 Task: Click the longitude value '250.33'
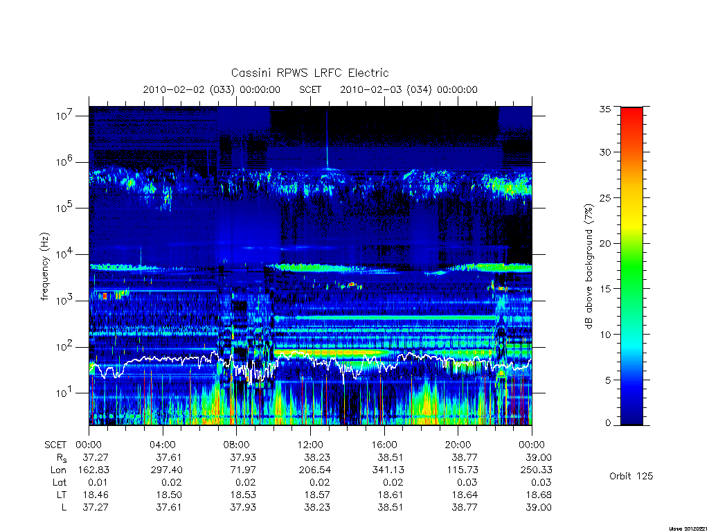pyautogui.click(x=537, y=470)
